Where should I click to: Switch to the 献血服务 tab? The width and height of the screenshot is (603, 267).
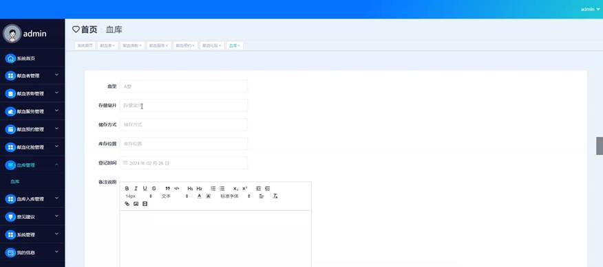158,46
